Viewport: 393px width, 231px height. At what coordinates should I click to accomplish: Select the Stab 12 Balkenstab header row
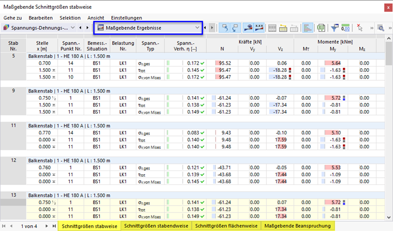point(205,161)
